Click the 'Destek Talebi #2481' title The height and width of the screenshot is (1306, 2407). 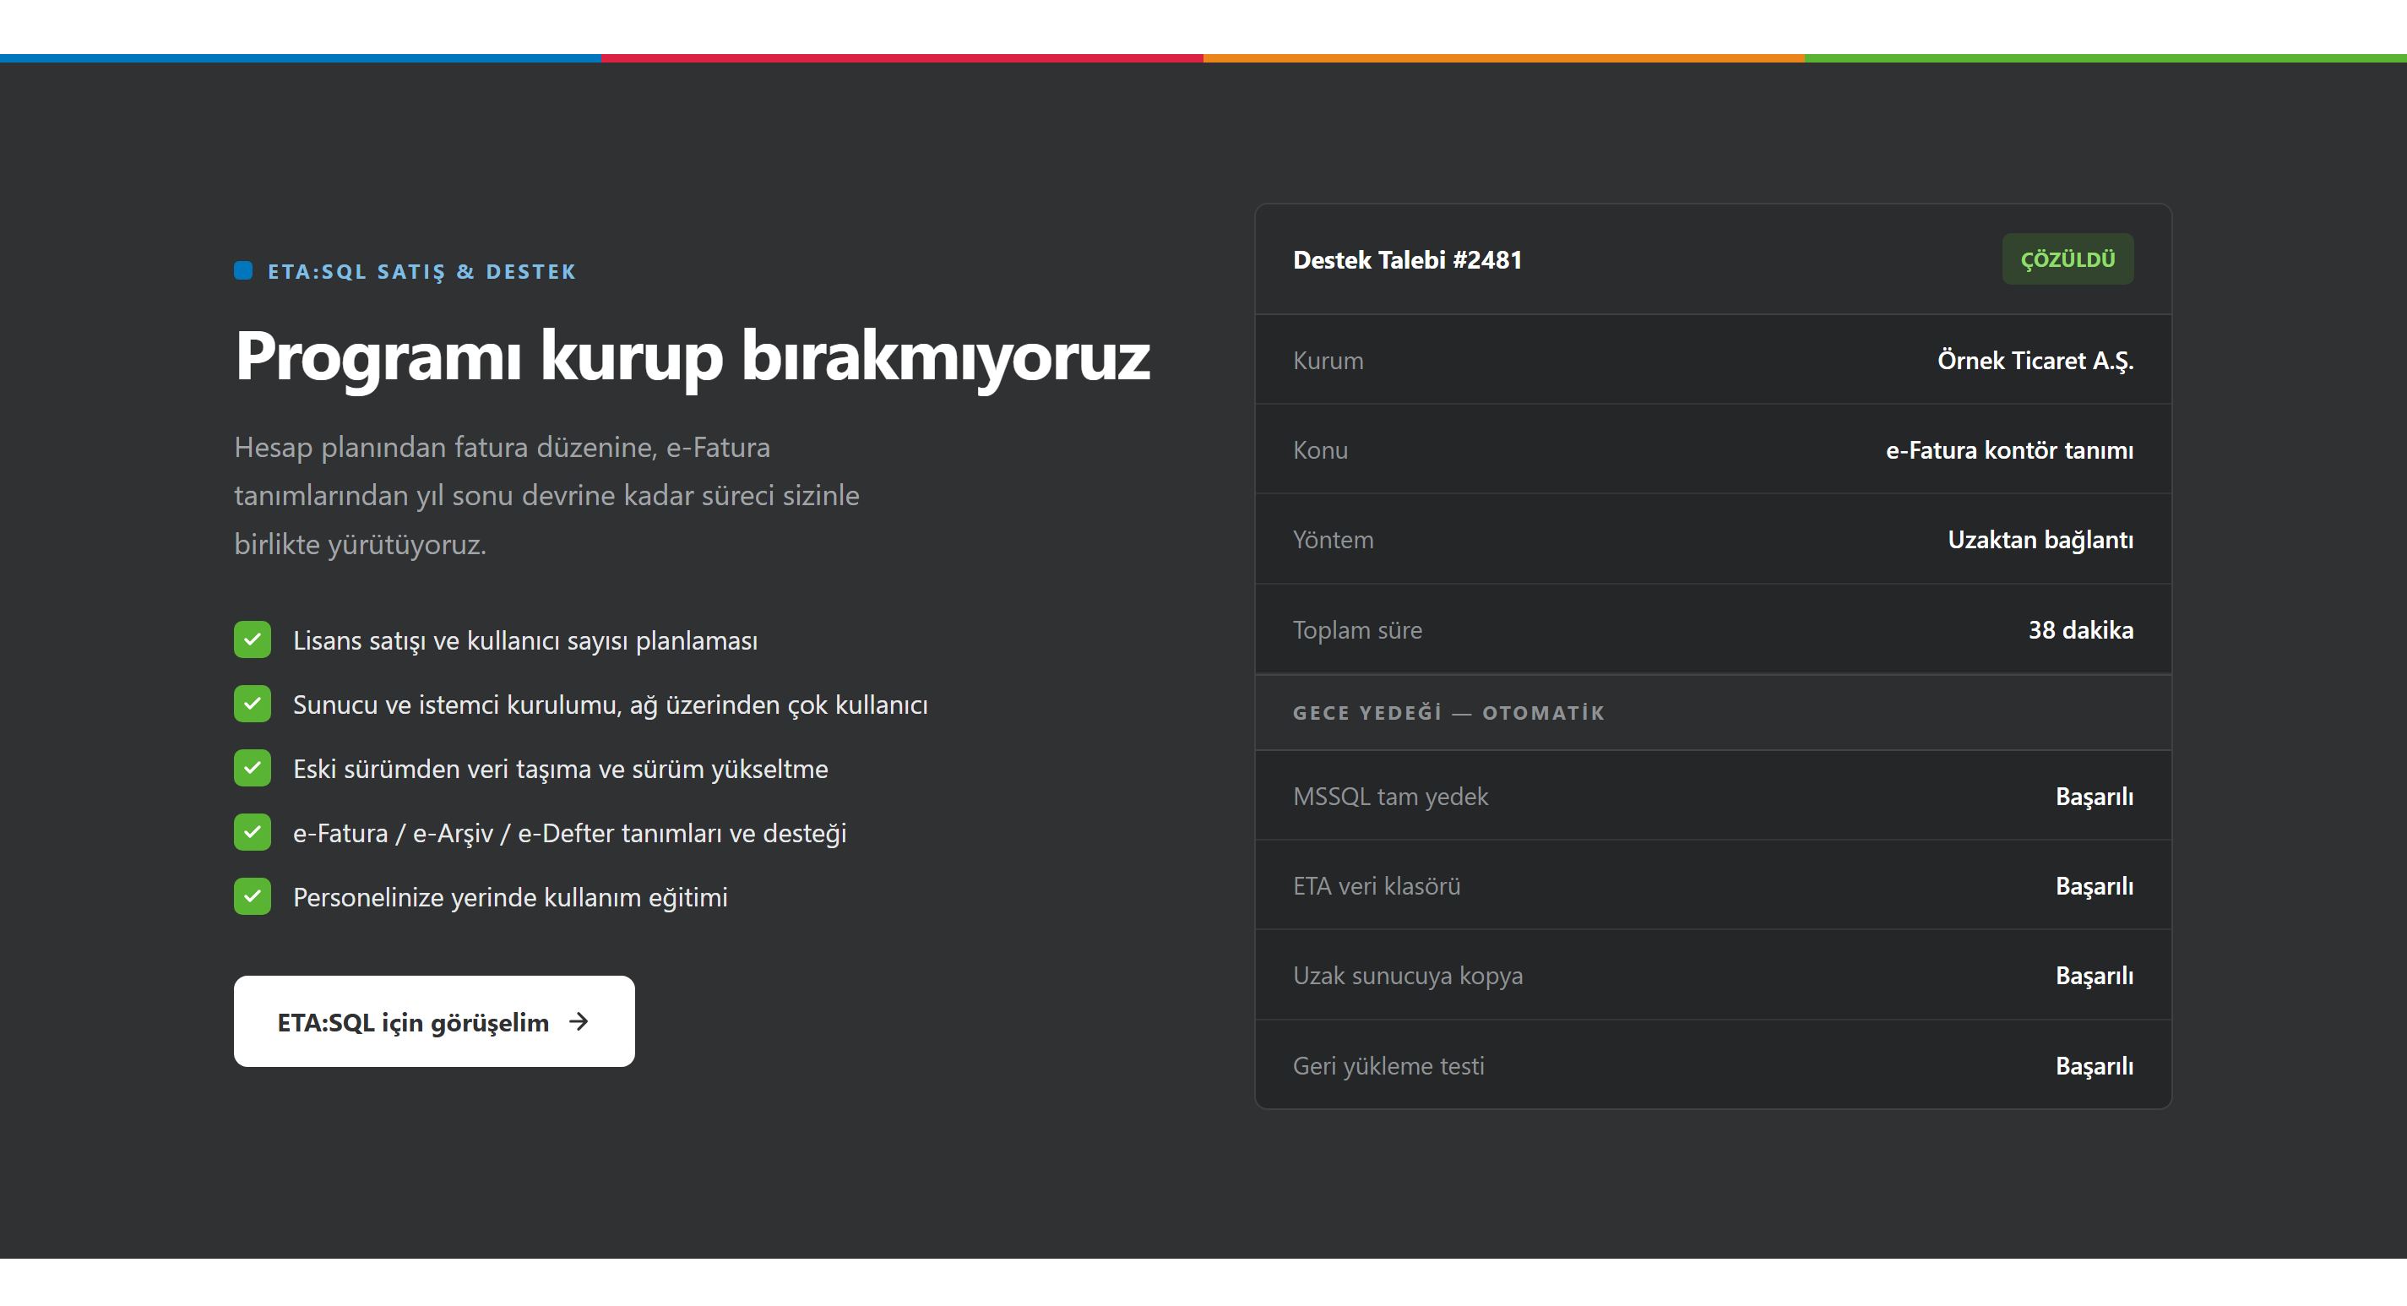[1407, 260]
